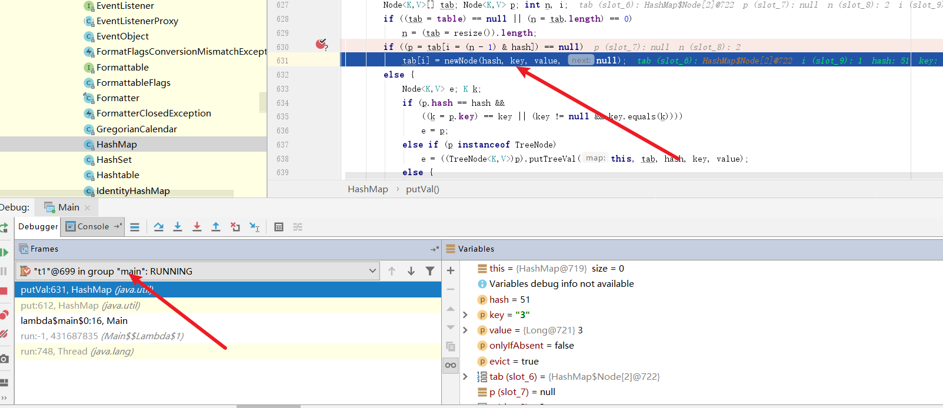Click putVal() in the editor breadcrumb
This screenshot has height=408, width=943.
(422, 189)
